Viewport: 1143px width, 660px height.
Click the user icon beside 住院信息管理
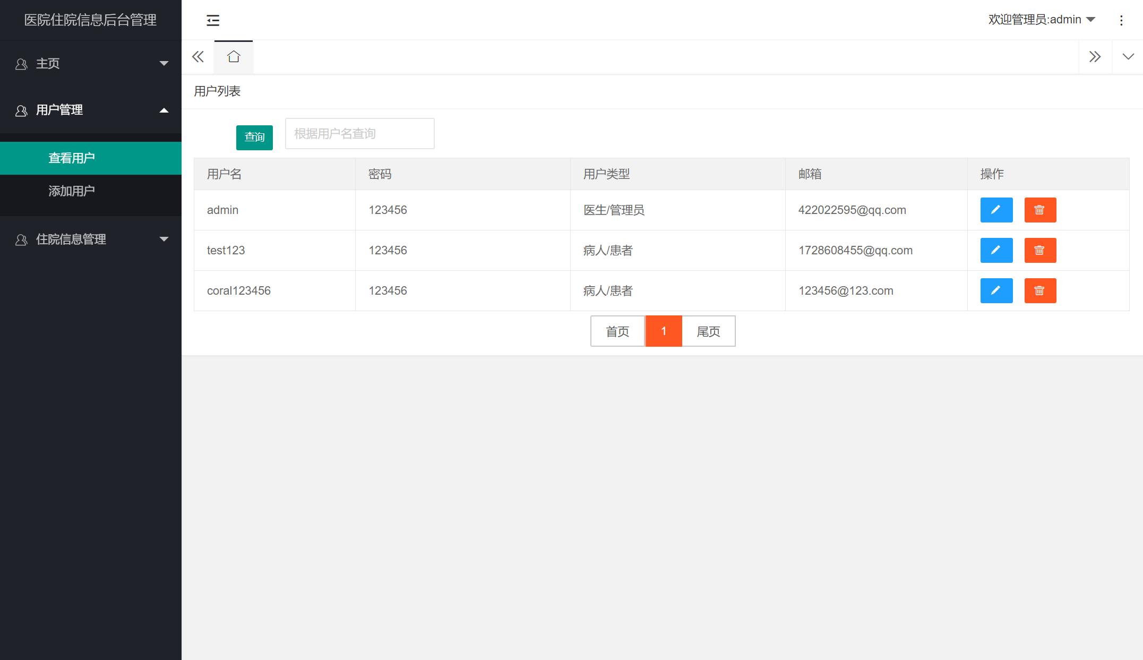[x=21, y=240]
